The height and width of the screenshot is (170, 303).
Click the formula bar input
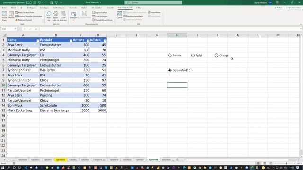[x=169, y=29]
